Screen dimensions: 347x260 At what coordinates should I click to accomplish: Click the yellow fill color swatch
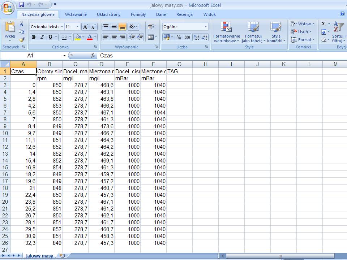pos(78,37)
